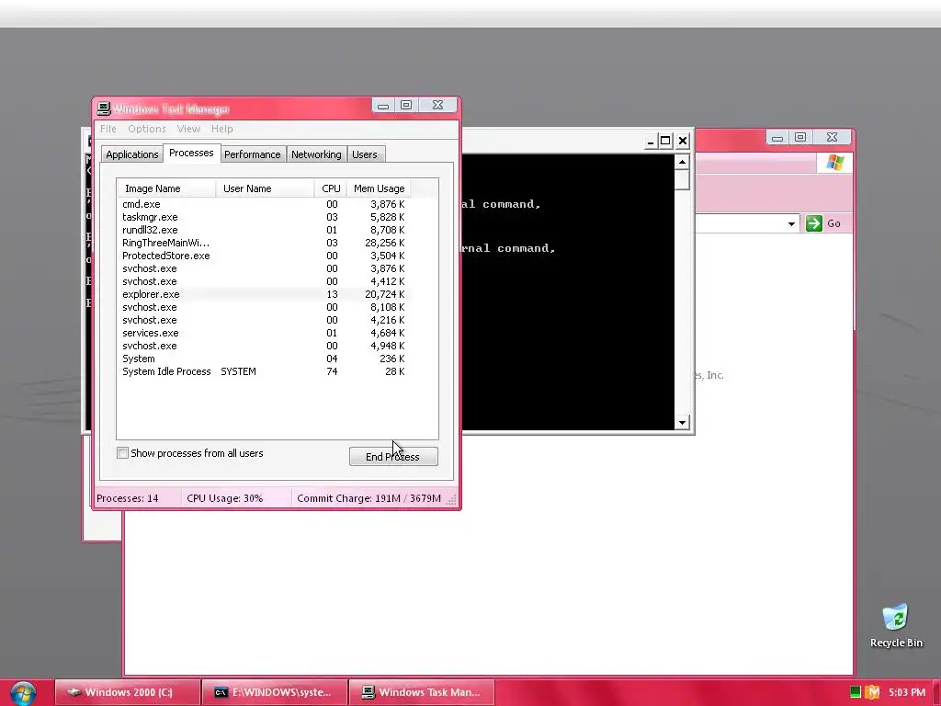The image size is (941, 706).
Task: Click the Start orb button
Action: pos(23,693)
